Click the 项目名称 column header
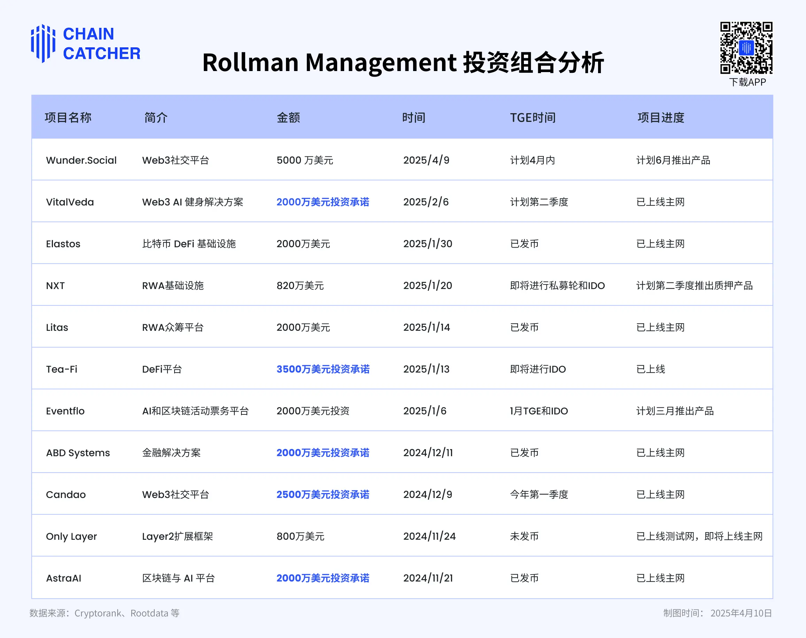 tap(68, 118)
